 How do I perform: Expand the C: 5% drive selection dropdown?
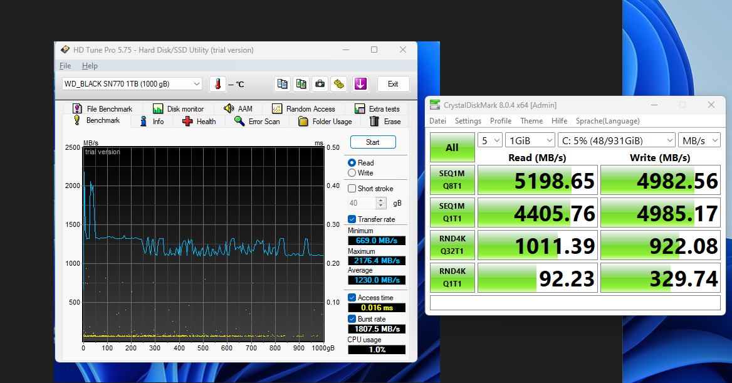pos(617,140)
